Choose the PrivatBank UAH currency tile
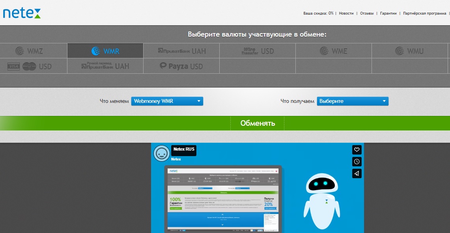Viewport: 450px width, 233px height. (x=181, y=51)
